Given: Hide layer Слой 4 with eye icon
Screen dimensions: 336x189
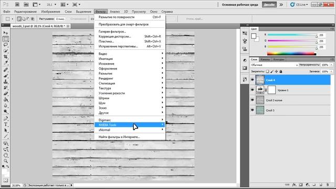Looking at the screenshot, I should coord(253,80).
